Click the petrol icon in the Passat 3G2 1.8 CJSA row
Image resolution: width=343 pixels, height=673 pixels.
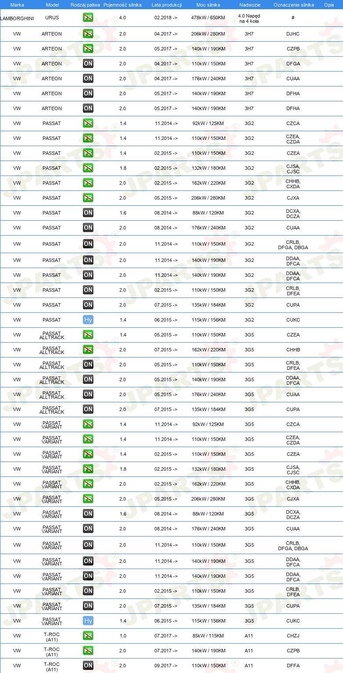click(x=88, y=168)
